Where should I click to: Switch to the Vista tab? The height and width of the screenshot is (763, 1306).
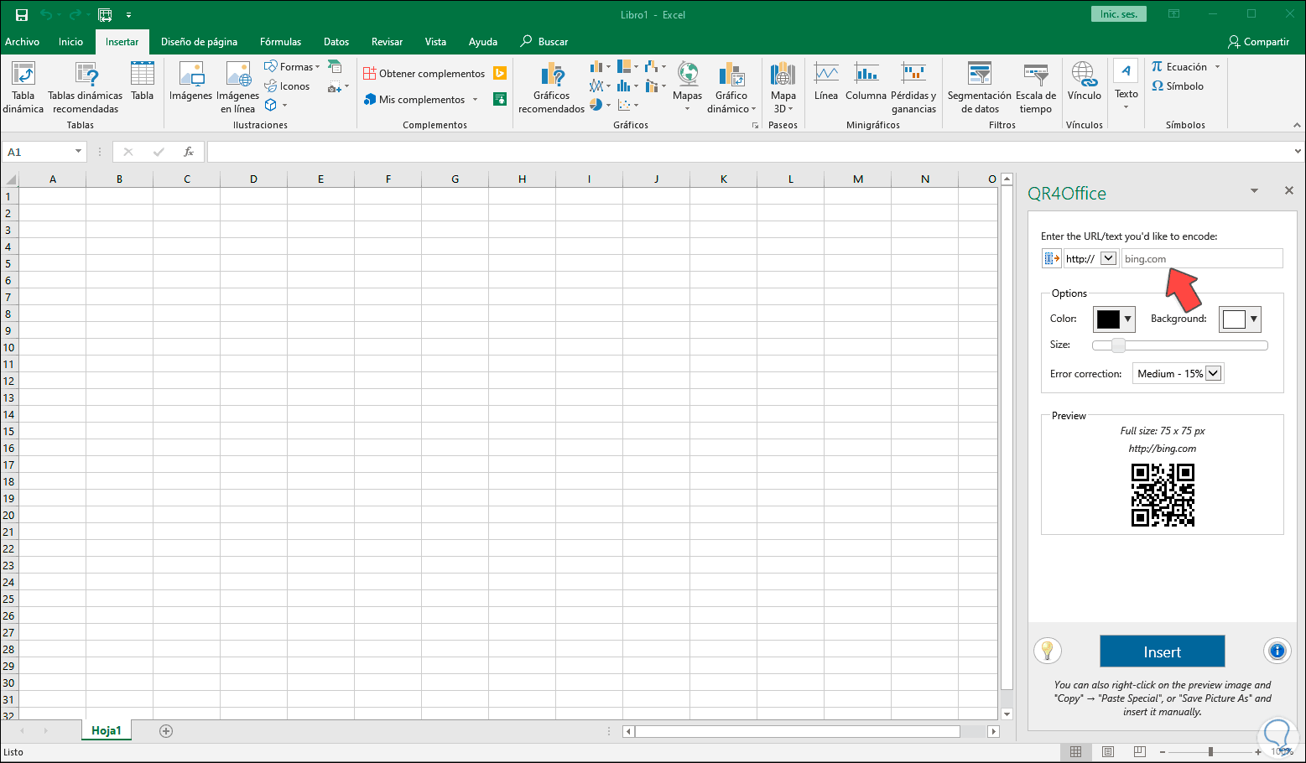[435, 42]
